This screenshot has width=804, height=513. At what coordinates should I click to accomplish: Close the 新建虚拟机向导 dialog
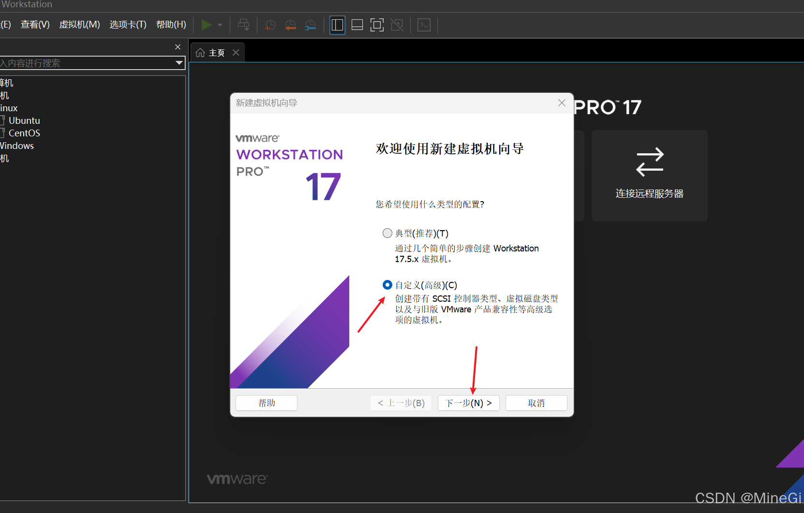562,103
